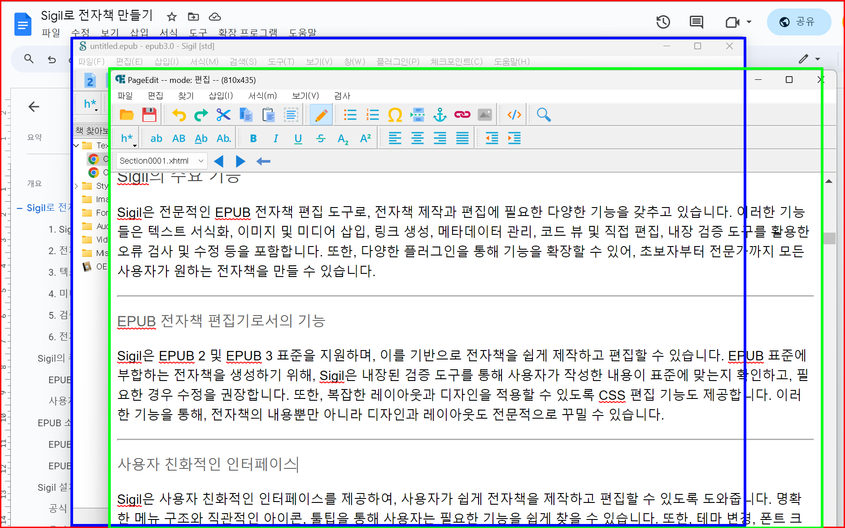Screen dimensions: 845x528
Task: Insert a hyperlink with the chain icon
Action: [x=462, y=115]
